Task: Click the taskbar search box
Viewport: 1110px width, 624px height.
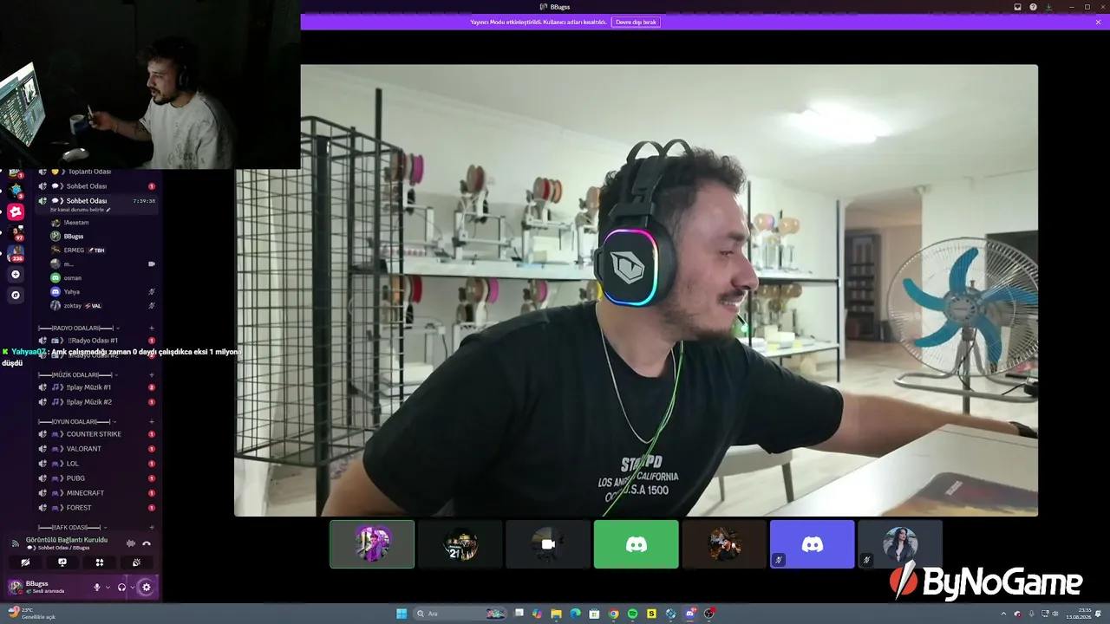Action: (460, 614)
